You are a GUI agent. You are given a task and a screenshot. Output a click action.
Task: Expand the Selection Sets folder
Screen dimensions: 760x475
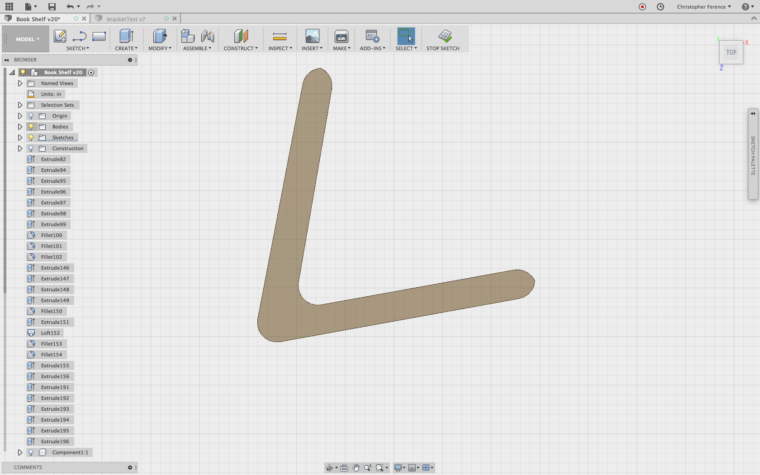click(x=20, y=105)
